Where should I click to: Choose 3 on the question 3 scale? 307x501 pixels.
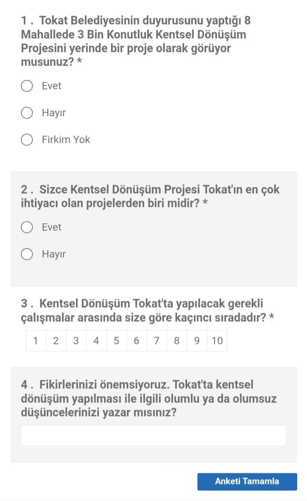(76, 341)
